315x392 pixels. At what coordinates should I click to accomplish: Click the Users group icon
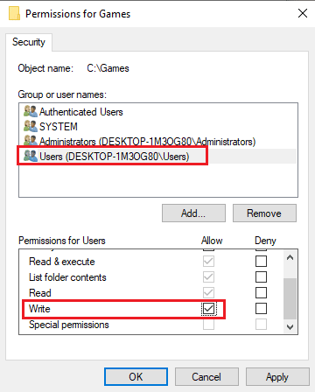pos(31,156)
